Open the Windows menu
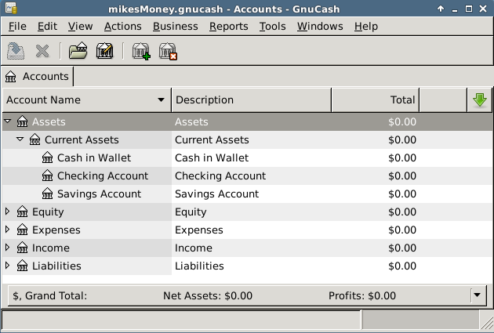The image size is (494, 333). click(x=320, y=26)
